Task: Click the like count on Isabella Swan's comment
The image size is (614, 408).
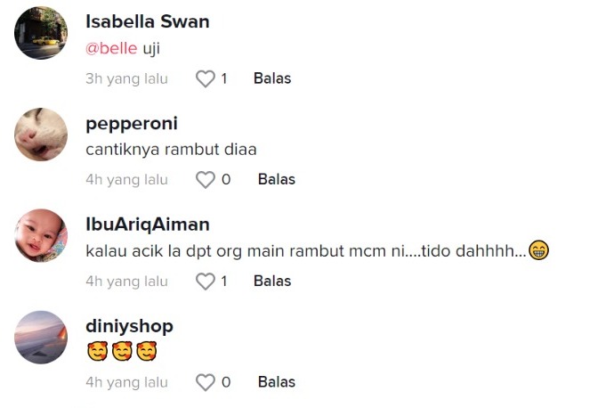Action: click(224, 78)
